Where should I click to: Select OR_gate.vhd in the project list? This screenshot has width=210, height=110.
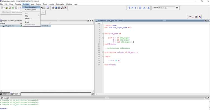coord(10,26)
